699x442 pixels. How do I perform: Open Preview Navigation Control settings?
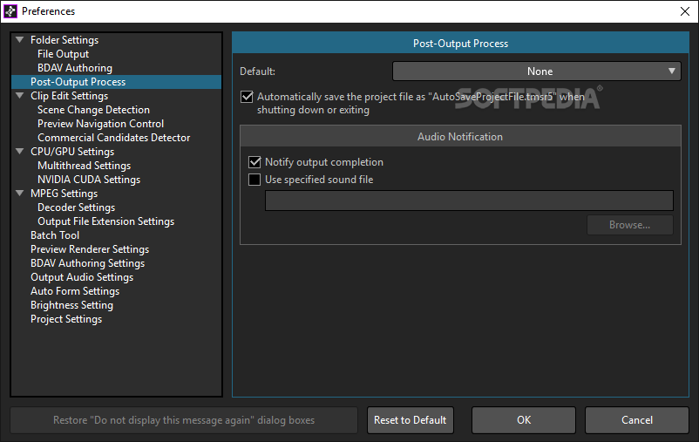[x=100, y=124]
